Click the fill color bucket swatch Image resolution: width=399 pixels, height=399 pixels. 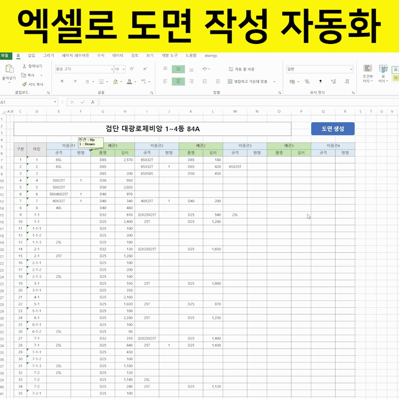pyautogui.click(x=115, y=81)
